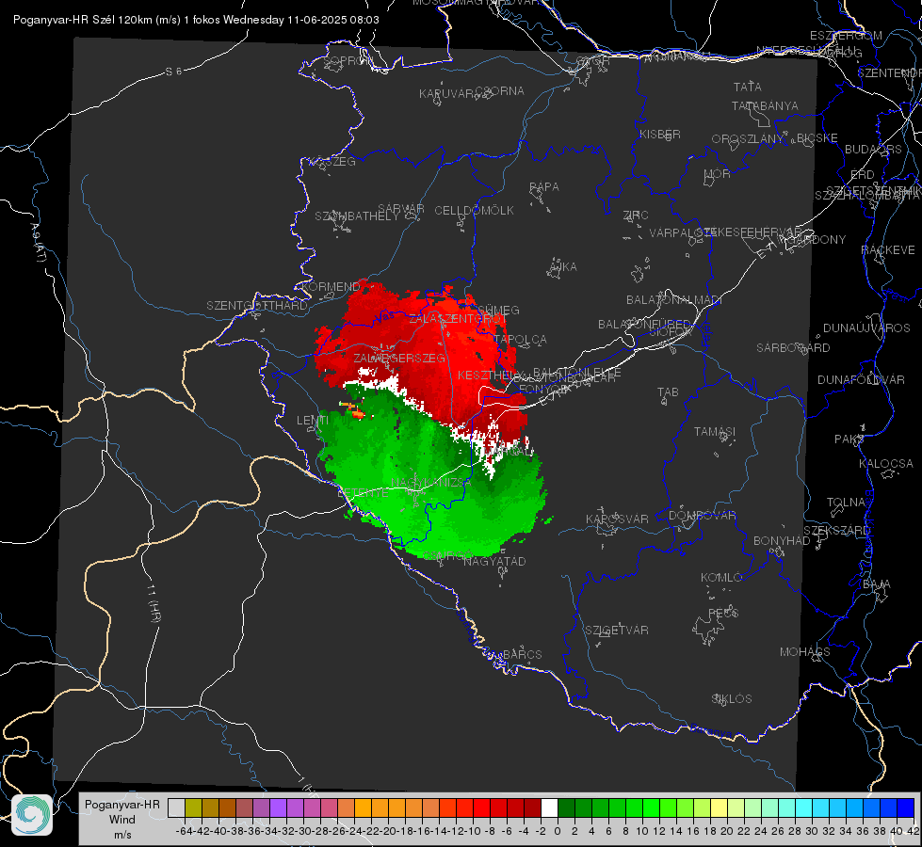
Task: Click the swirl logo beside the legend
Action: coord(32,815)
